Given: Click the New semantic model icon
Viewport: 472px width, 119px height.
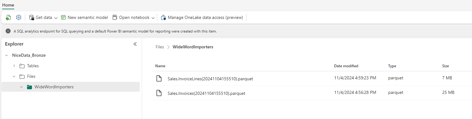Looking at the screenshot, I should pos(63,18).
